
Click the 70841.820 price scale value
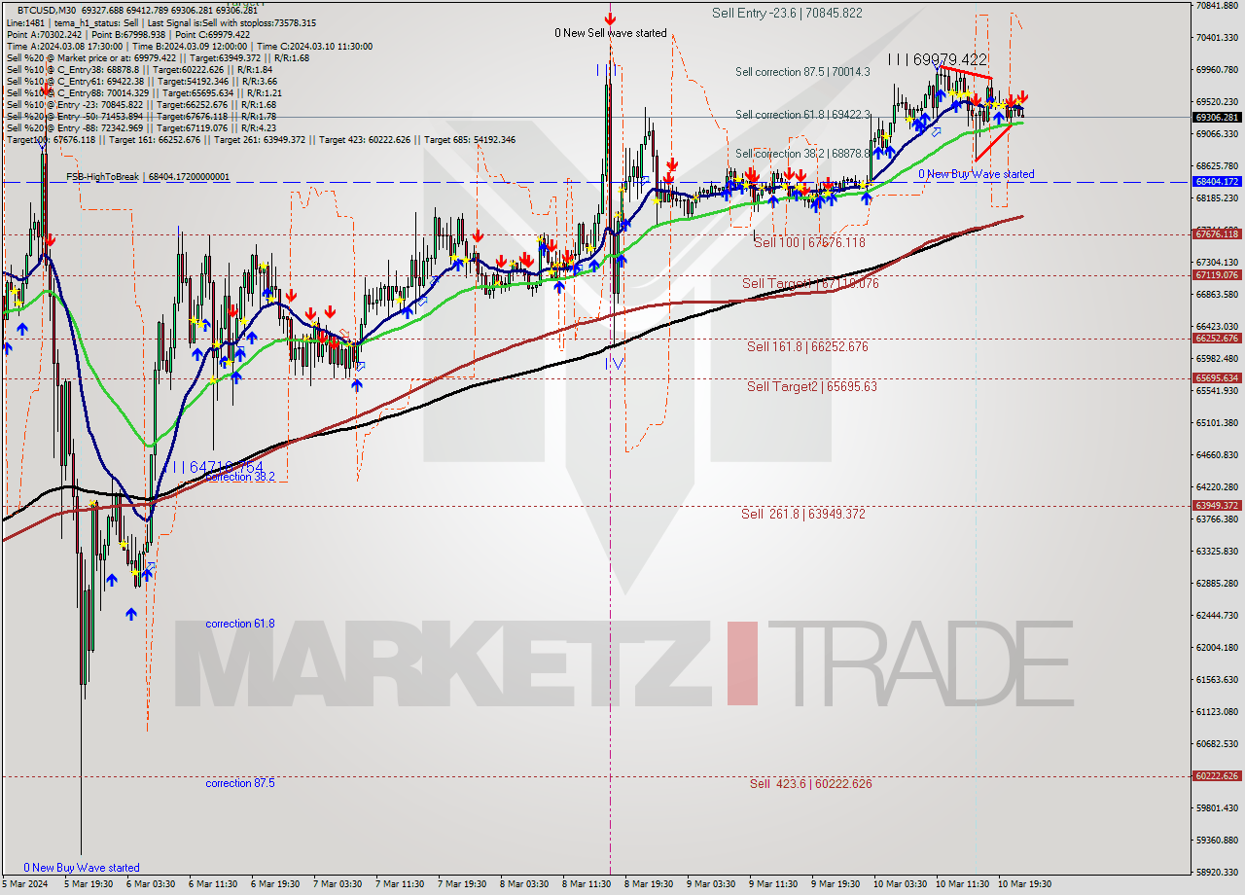pyautogui.click(x=1217, y=6)
